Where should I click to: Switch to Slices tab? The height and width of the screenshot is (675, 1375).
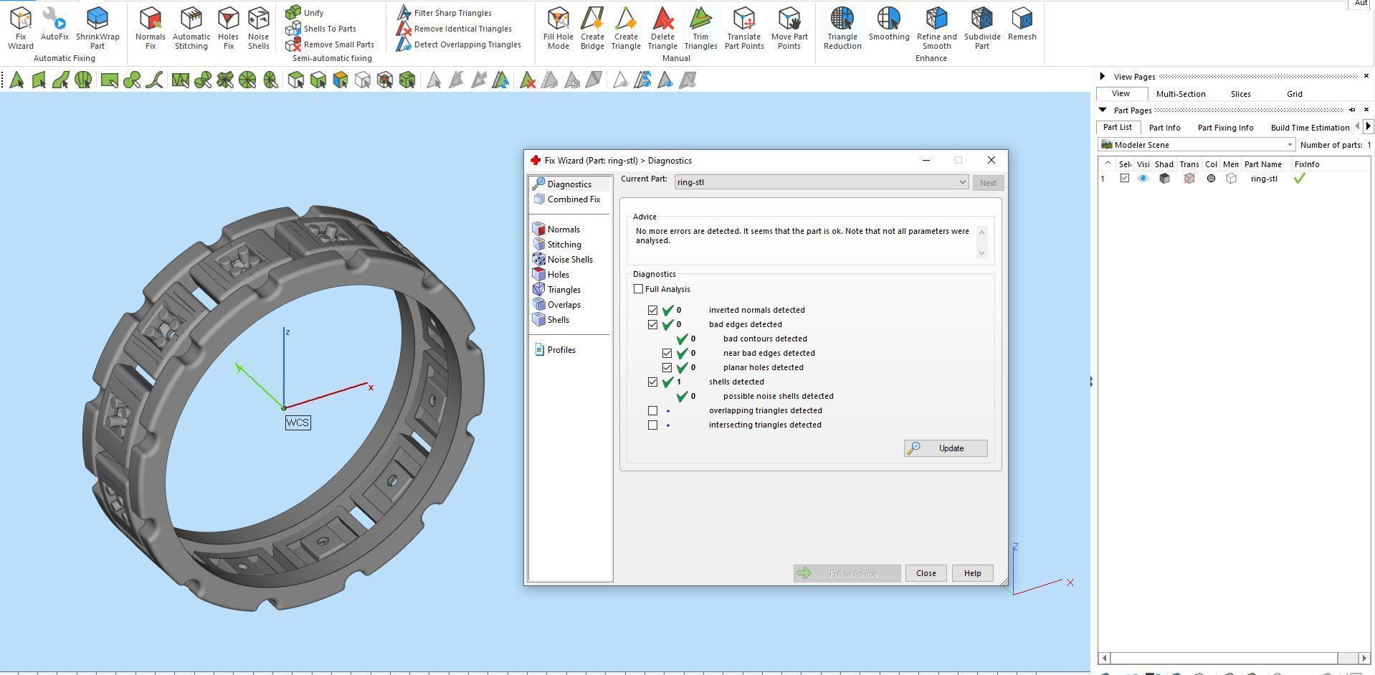point(1240,94)
